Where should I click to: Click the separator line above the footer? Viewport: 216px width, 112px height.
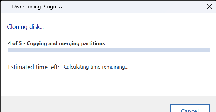pos(108,96)
